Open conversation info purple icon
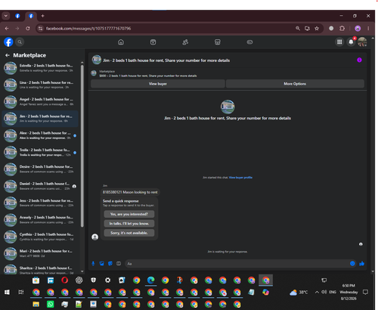 click(x=359, y=60)
